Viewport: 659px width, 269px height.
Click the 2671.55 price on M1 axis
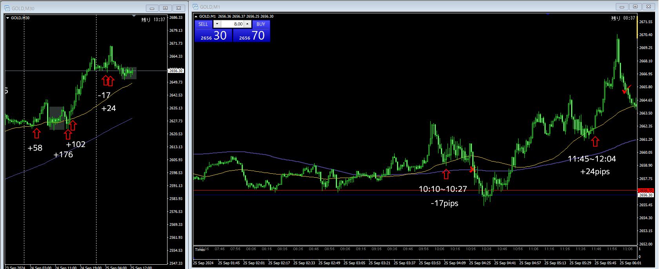pos(646,22)
